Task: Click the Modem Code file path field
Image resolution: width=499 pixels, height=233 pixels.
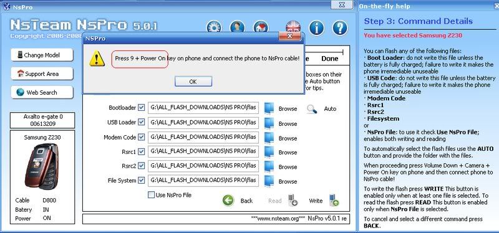Action: point(203,137)
